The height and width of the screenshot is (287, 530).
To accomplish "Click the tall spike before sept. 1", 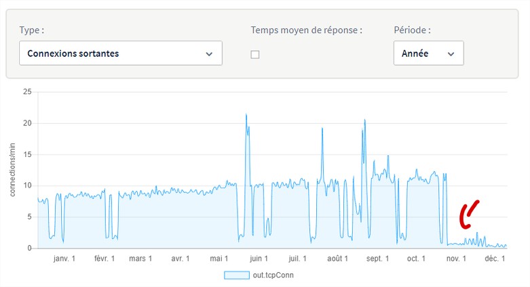I will (x=364, y=120).
